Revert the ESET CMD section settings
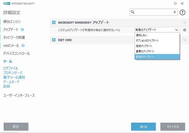 pyautogui.click(x=185, y=40)
